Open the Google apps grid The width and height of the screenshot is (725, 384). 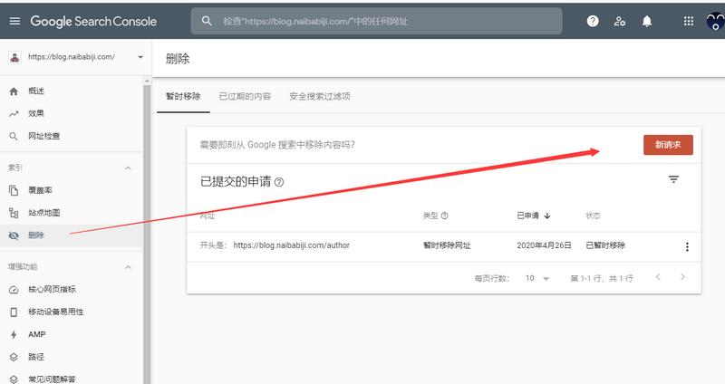click(689, 21)
